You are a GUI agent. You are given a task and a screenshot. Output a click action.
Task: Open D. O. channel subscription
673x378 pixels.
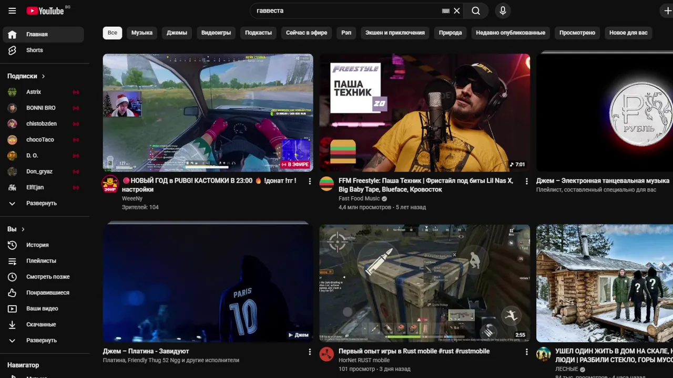(43, 155)
